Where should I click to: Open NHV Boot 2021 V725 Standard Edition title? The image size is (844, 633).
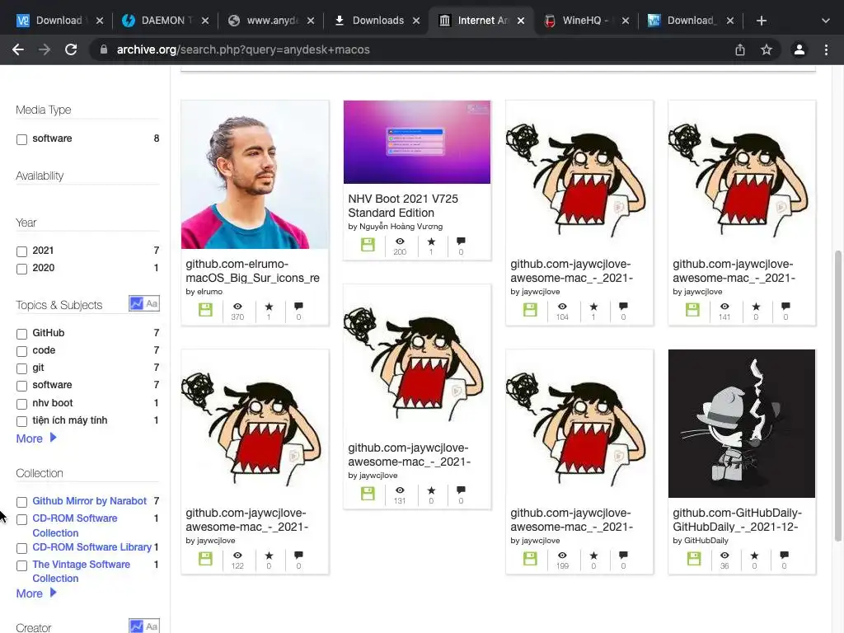(x=402, y=205)
